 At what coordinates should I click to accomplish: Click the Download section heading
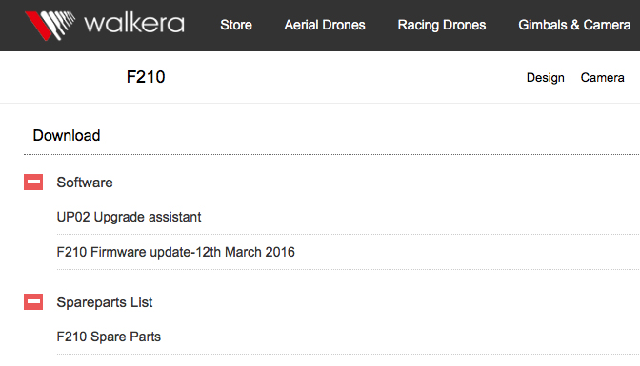pos(67,135)
